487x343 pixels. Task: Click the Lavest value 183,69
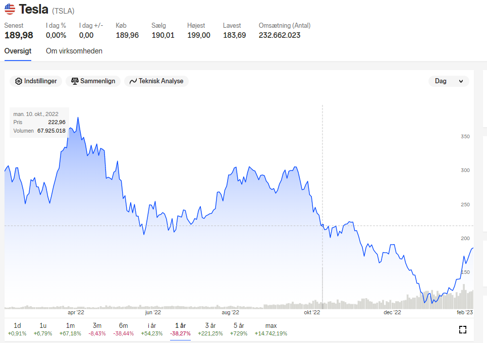(x=235, y=35)
